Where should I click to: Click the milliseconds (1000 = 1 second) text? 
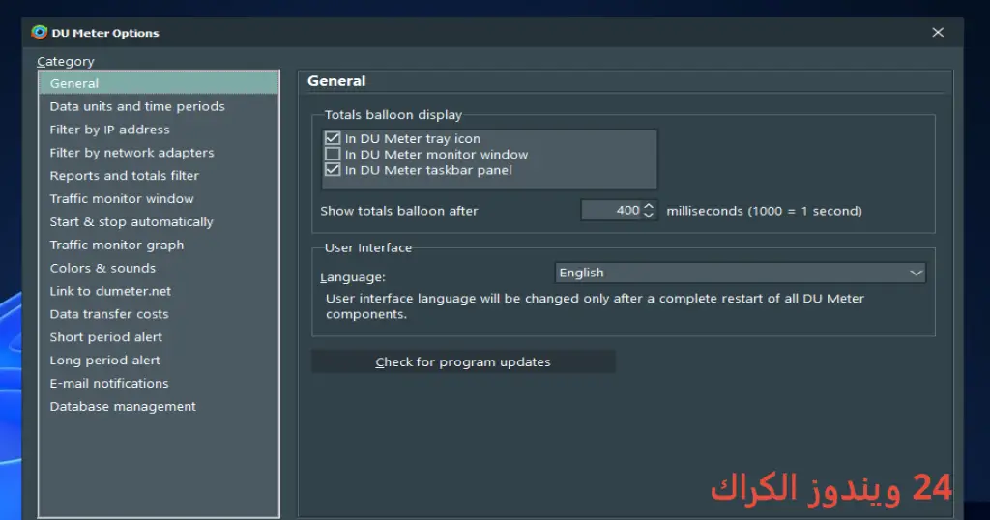(764, 211)
